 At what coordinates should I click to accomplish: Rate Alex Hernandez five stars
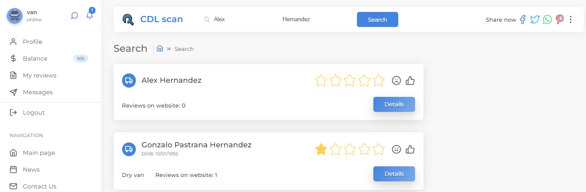379,81
